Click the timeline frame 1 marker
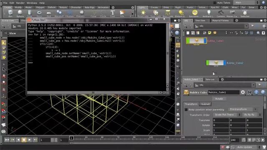 (x=71, y=138)
